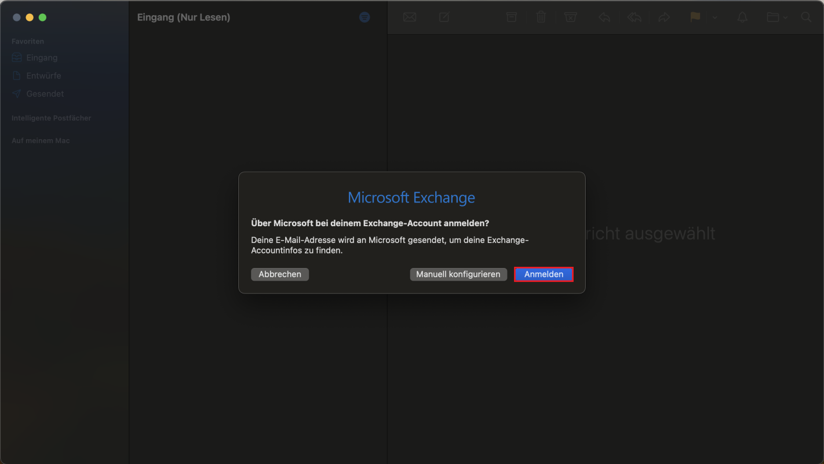Click the get new mail envelope icon
Viewport: 824px width, 464px height.
[410, 17]
